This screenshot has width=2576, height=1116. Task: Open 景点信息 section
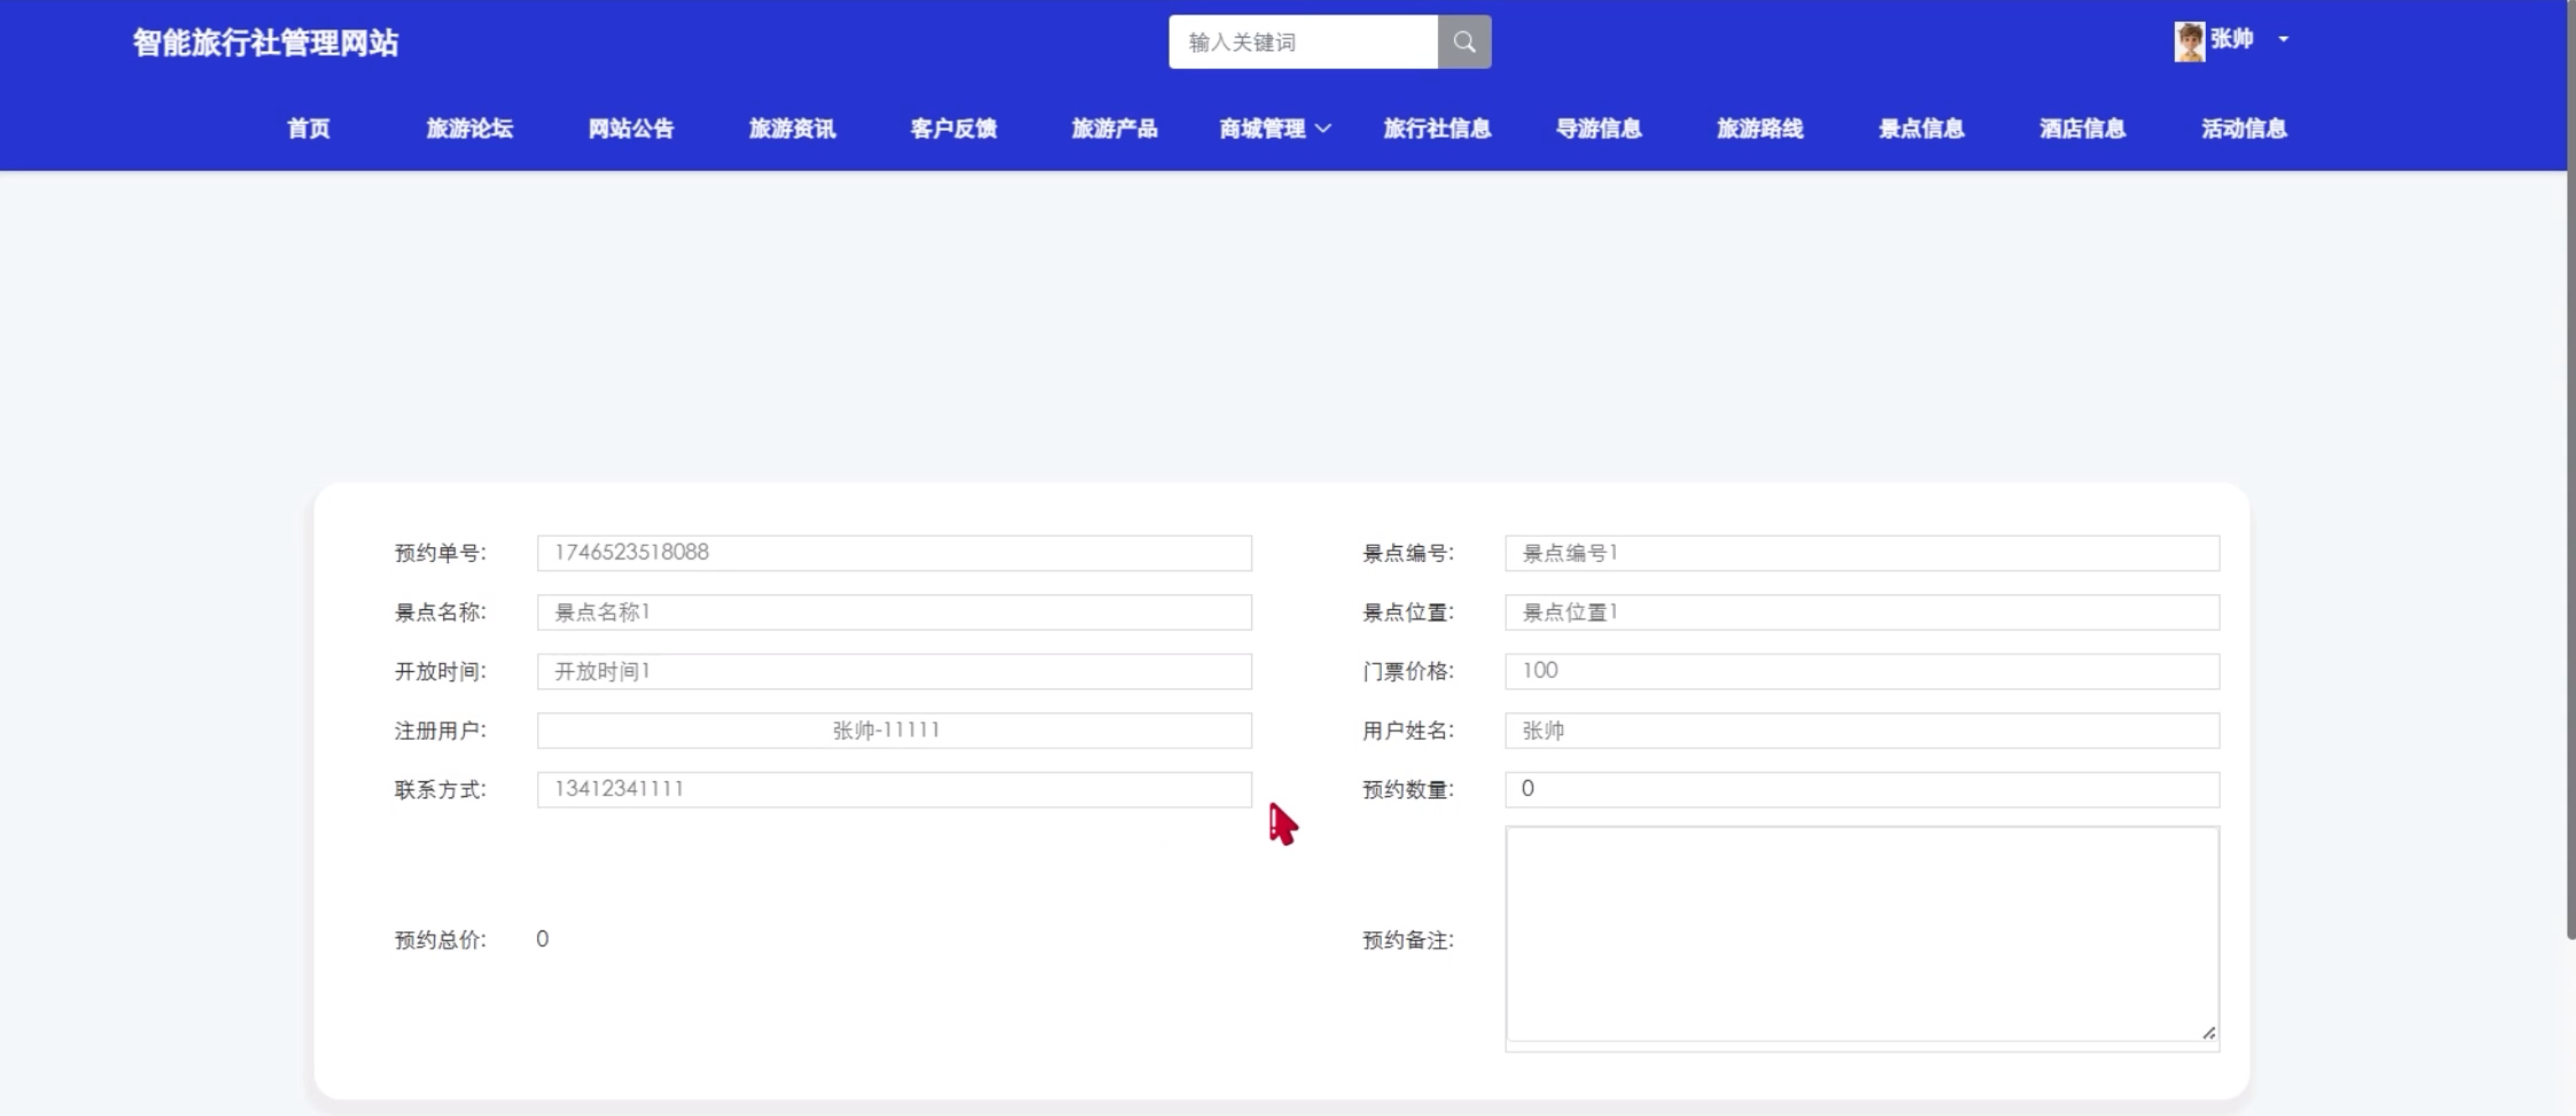1921,129
